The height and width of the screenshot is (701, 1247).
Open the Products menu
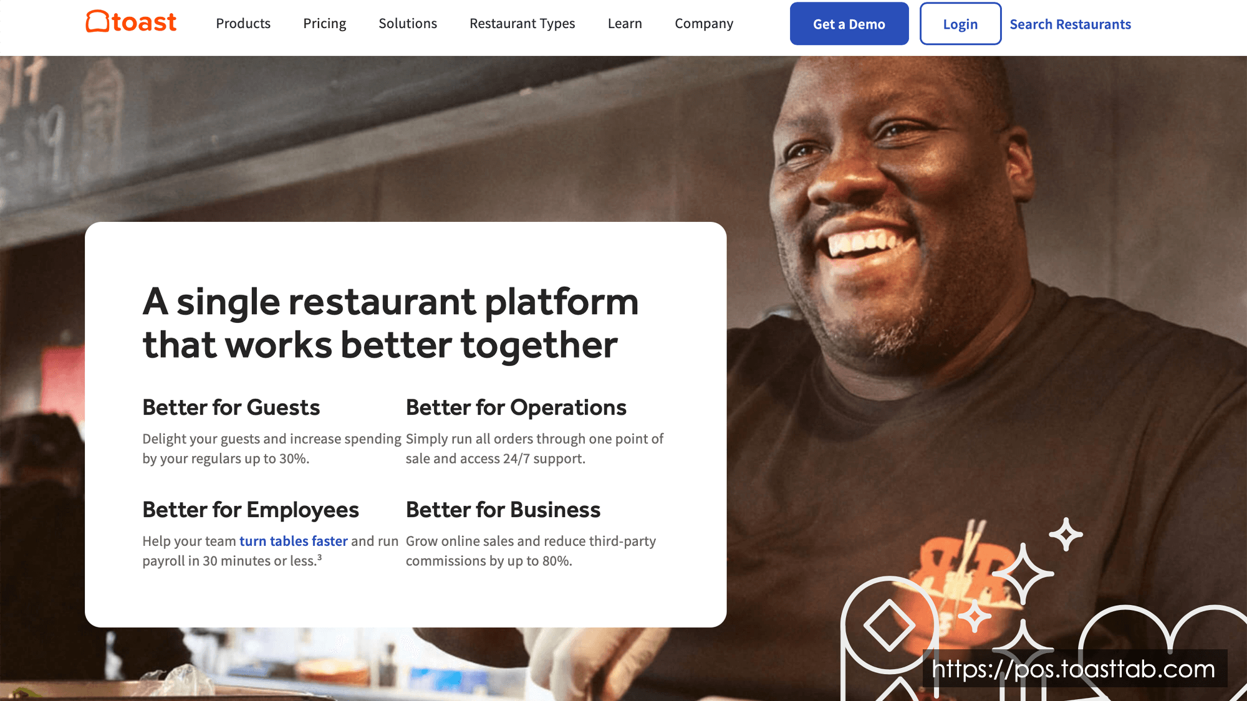pyautogui.click(x=243, y=24)
